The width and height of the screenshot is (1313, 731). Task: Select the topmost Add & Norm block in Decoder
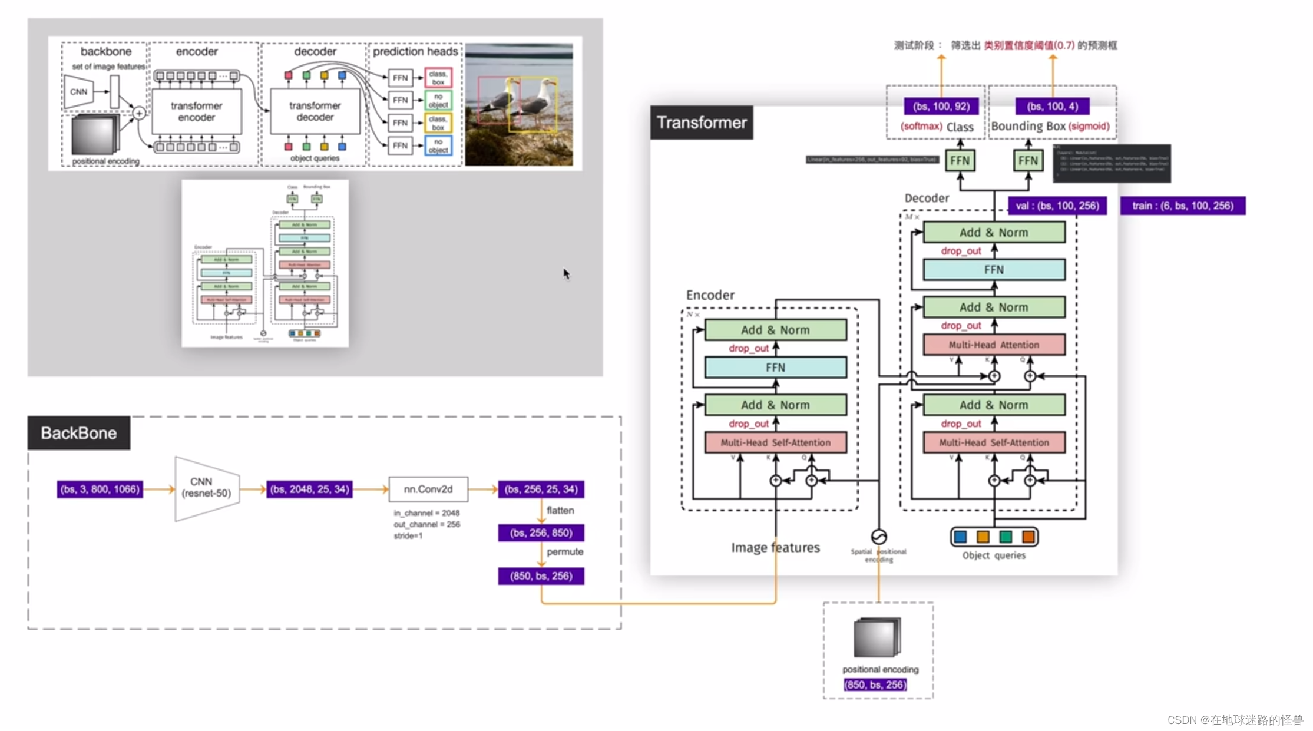tap(994, 232)
